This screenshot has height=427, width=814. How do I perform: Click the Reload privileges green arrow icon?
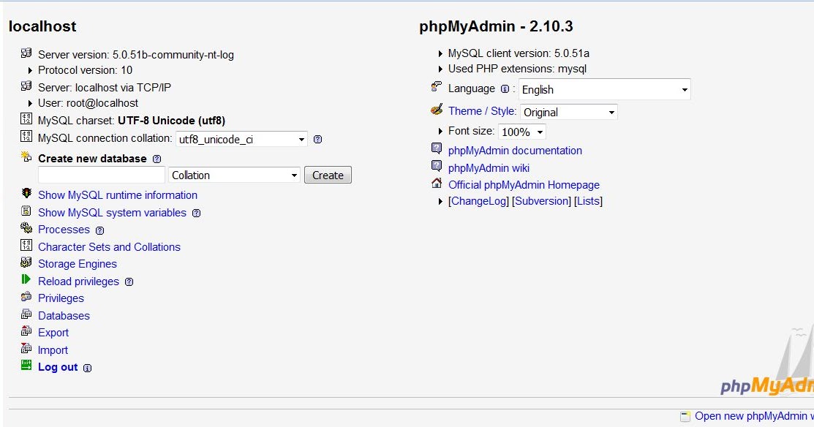[26, 279]
